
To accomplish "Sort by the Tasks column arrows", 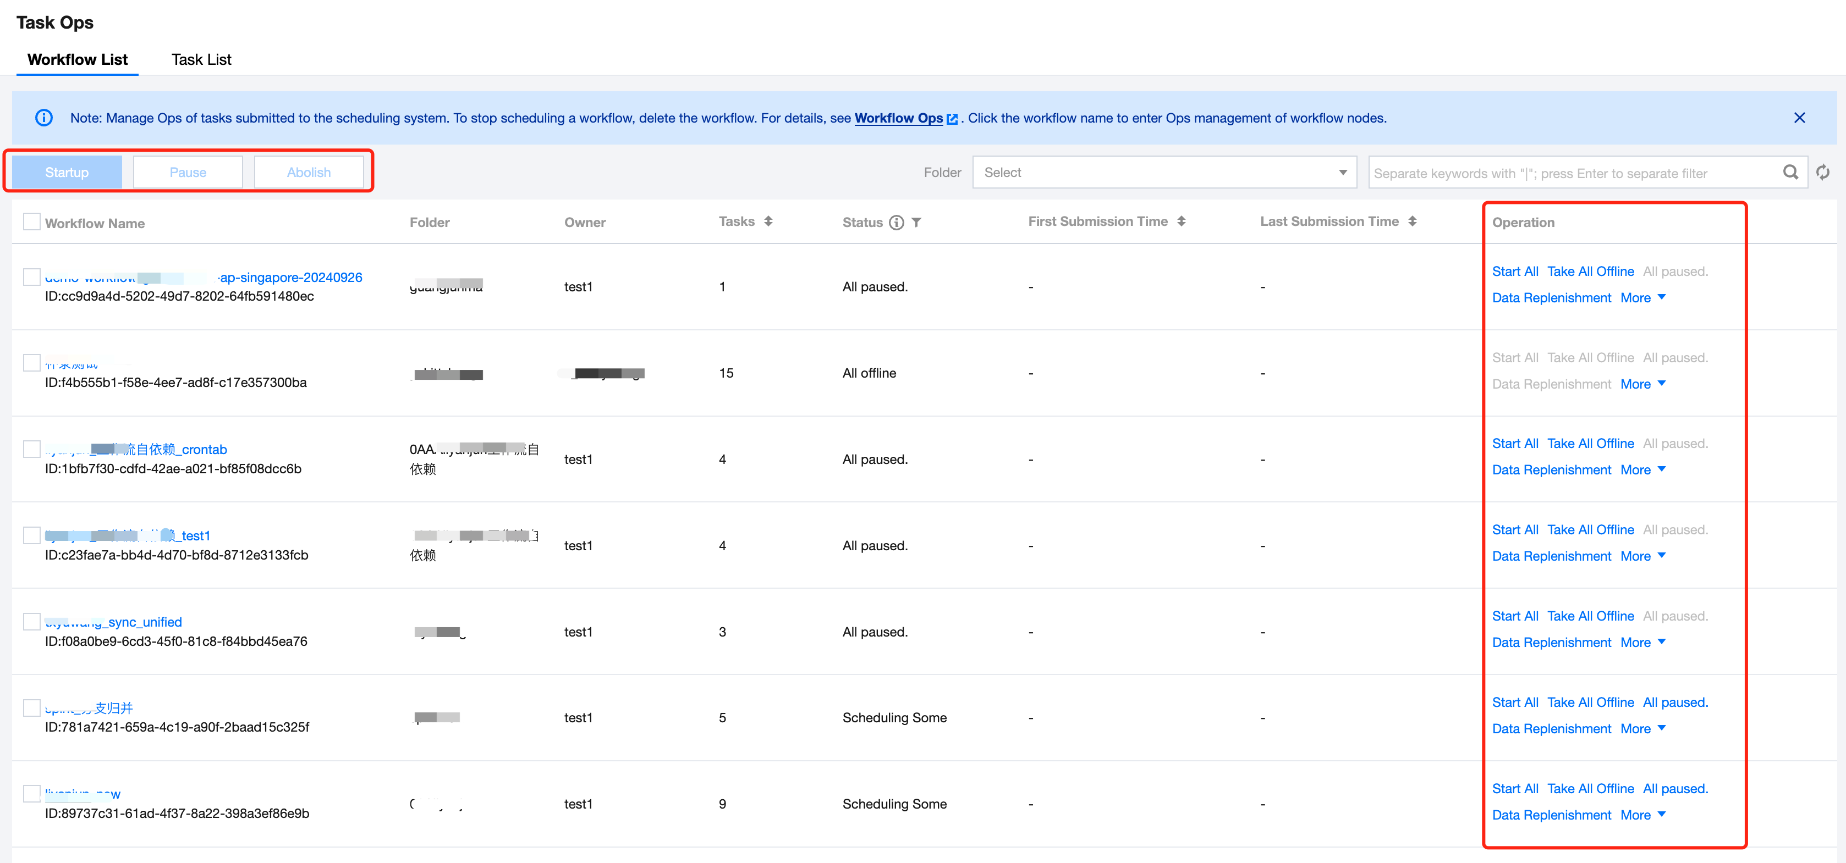I will coord(768,222).
